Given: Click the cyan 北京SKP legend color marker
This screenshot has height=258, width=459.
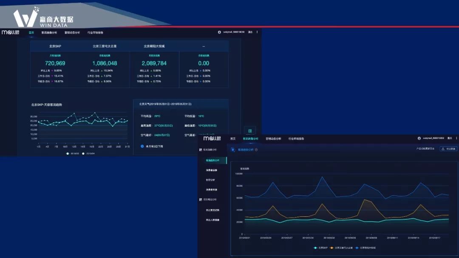Looking at the screenshot, I should pyautogui.click(x=315, y=247).
